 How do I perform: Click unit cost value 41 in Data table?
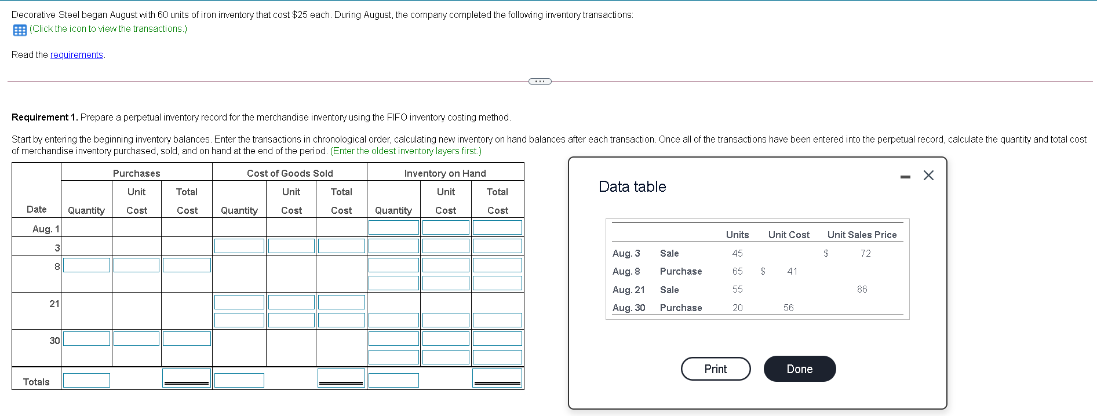coord(792,271)
